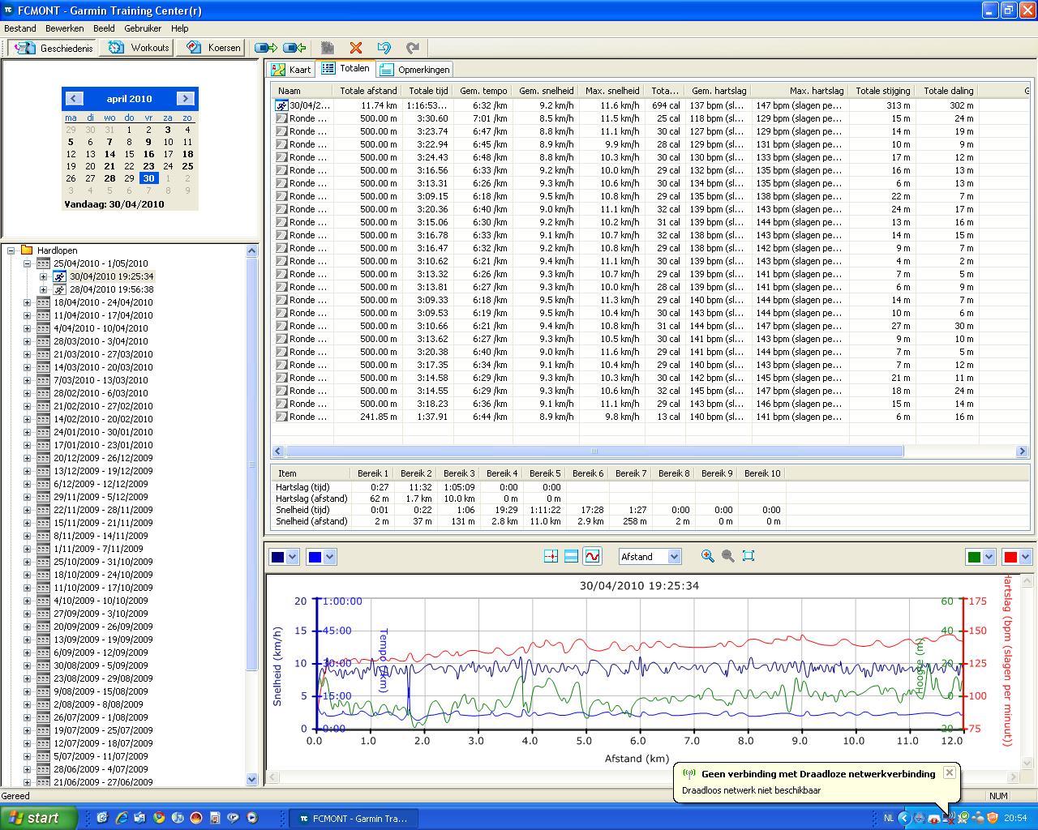Open the dark blue graph color dropdown
Screen dimensions: 1038x830
click(293, 557)
